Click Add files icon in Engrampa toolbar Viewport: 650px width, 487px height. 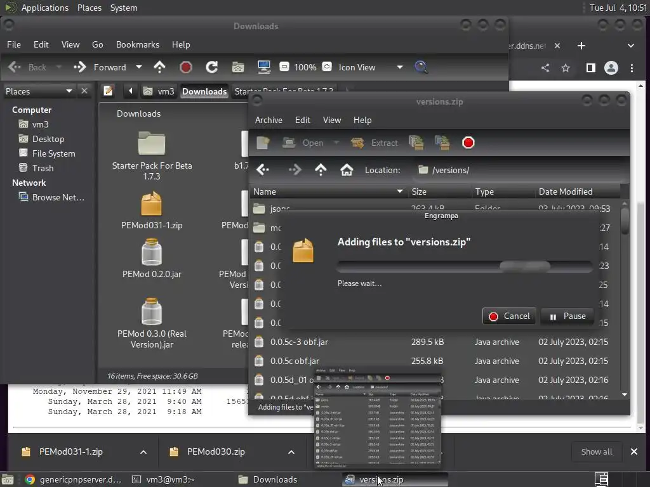(x=416, y=143)
